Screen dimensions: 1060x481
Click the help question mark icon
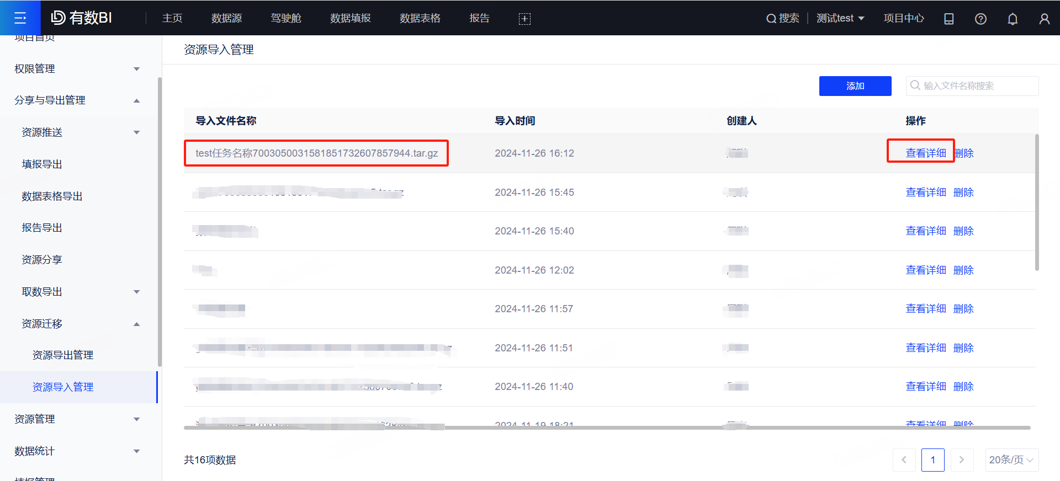click(x=981, y=19)
